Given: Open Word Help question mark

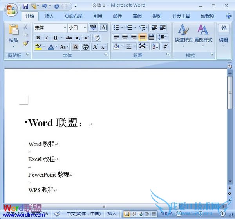Looking at the screenshot, I should point(229,16).
